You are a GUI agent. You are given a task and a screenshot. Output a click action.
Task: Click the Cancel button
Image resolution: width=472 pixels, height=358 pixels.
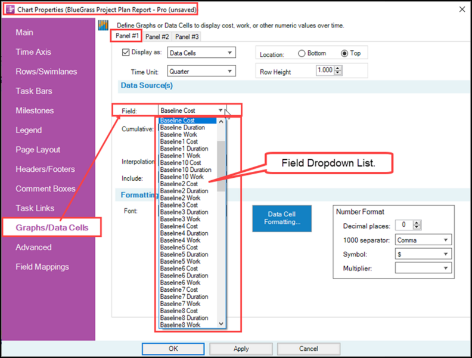(x=309, y=348)
